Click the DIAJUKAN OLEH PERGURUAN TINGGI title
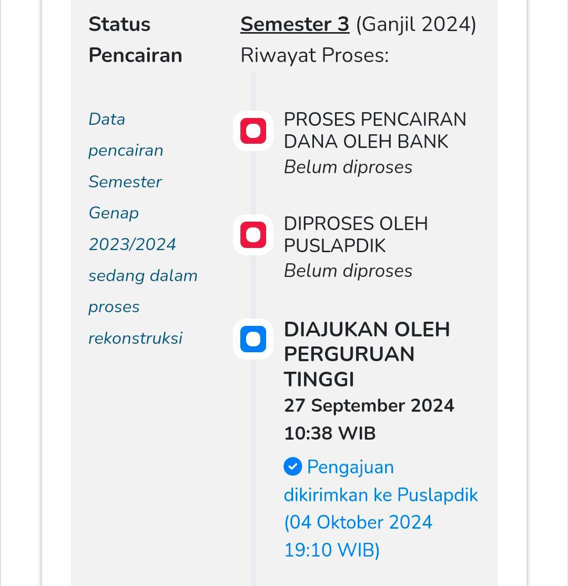 tap(367, 354)
